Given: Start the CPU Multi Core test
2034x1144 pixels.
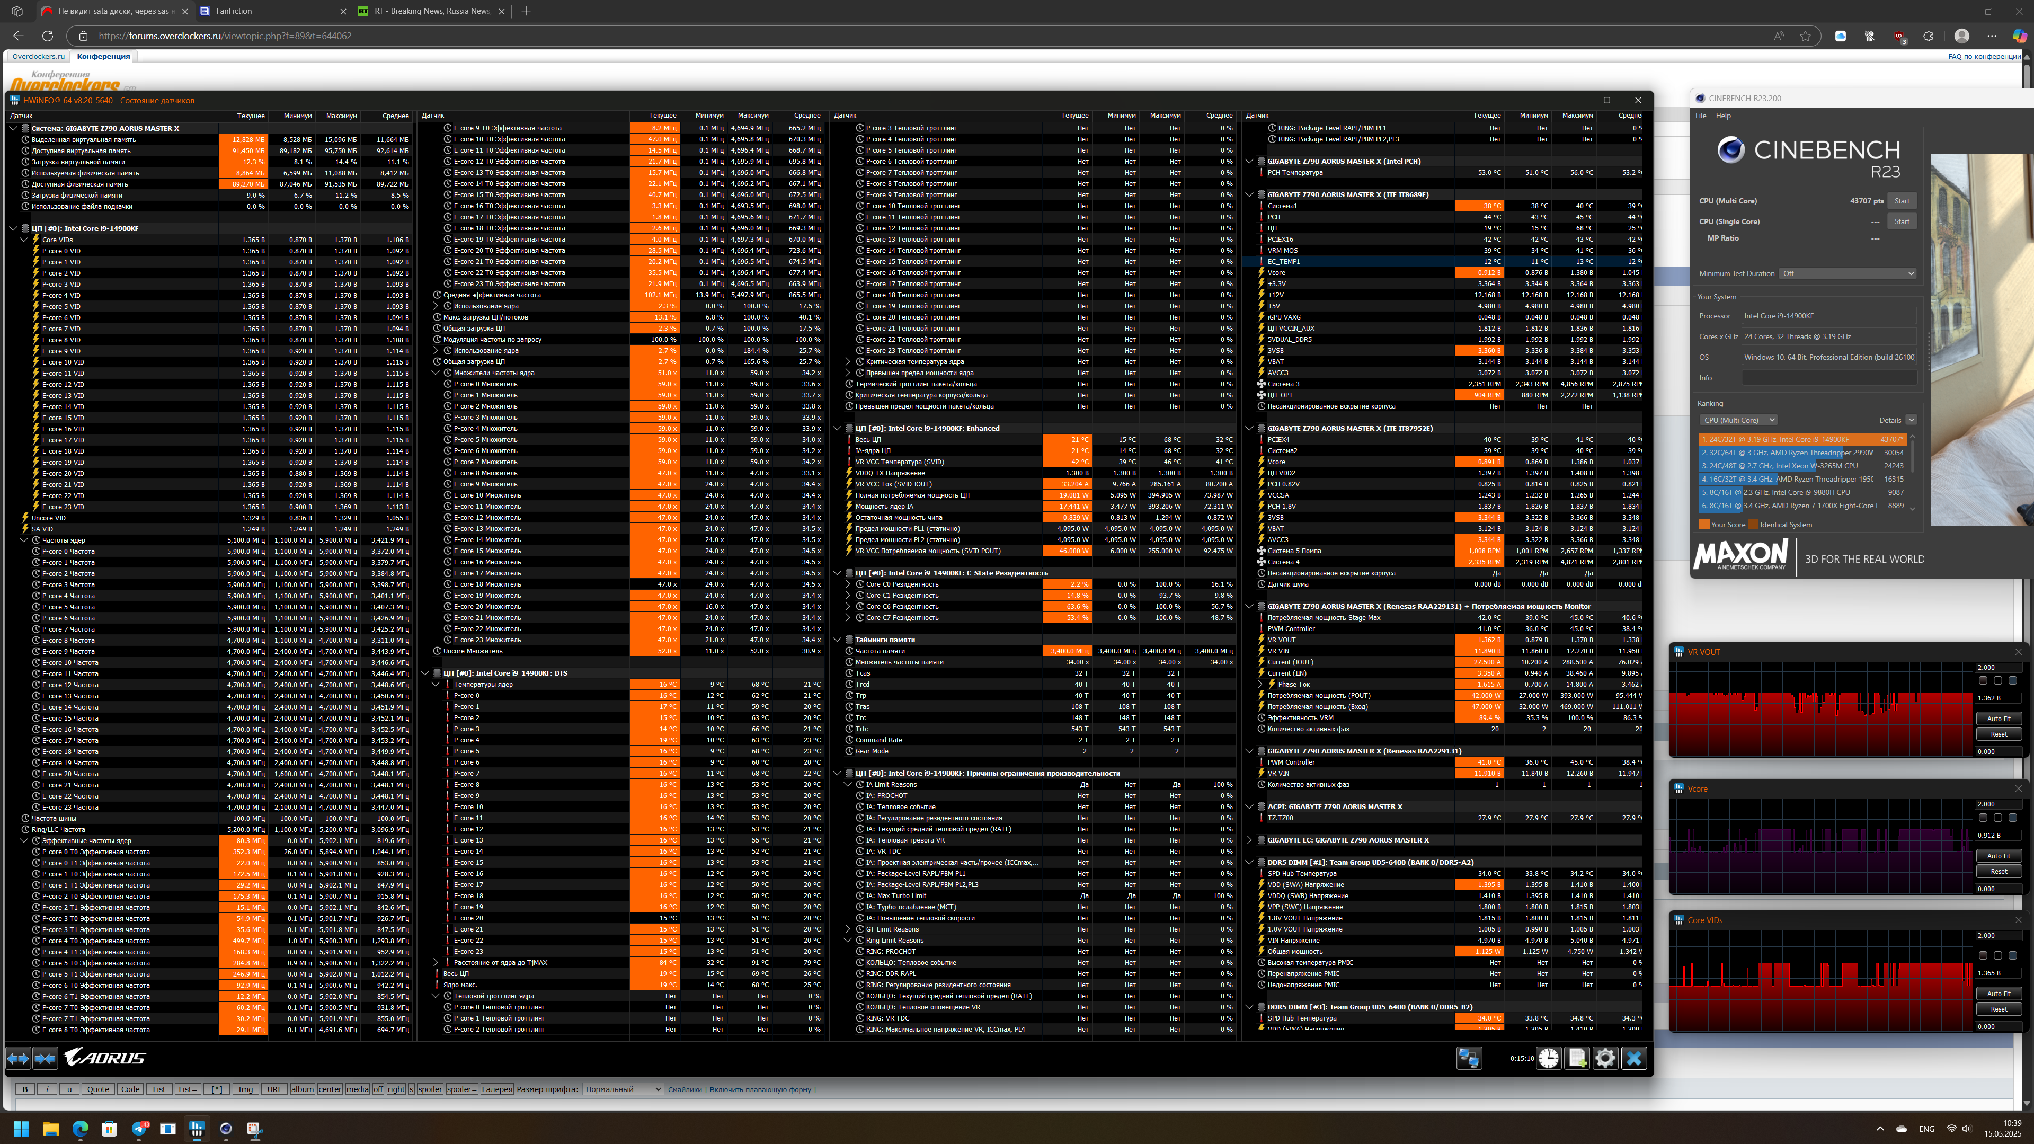Looking at the screenshot, I should coord(1902,200).
